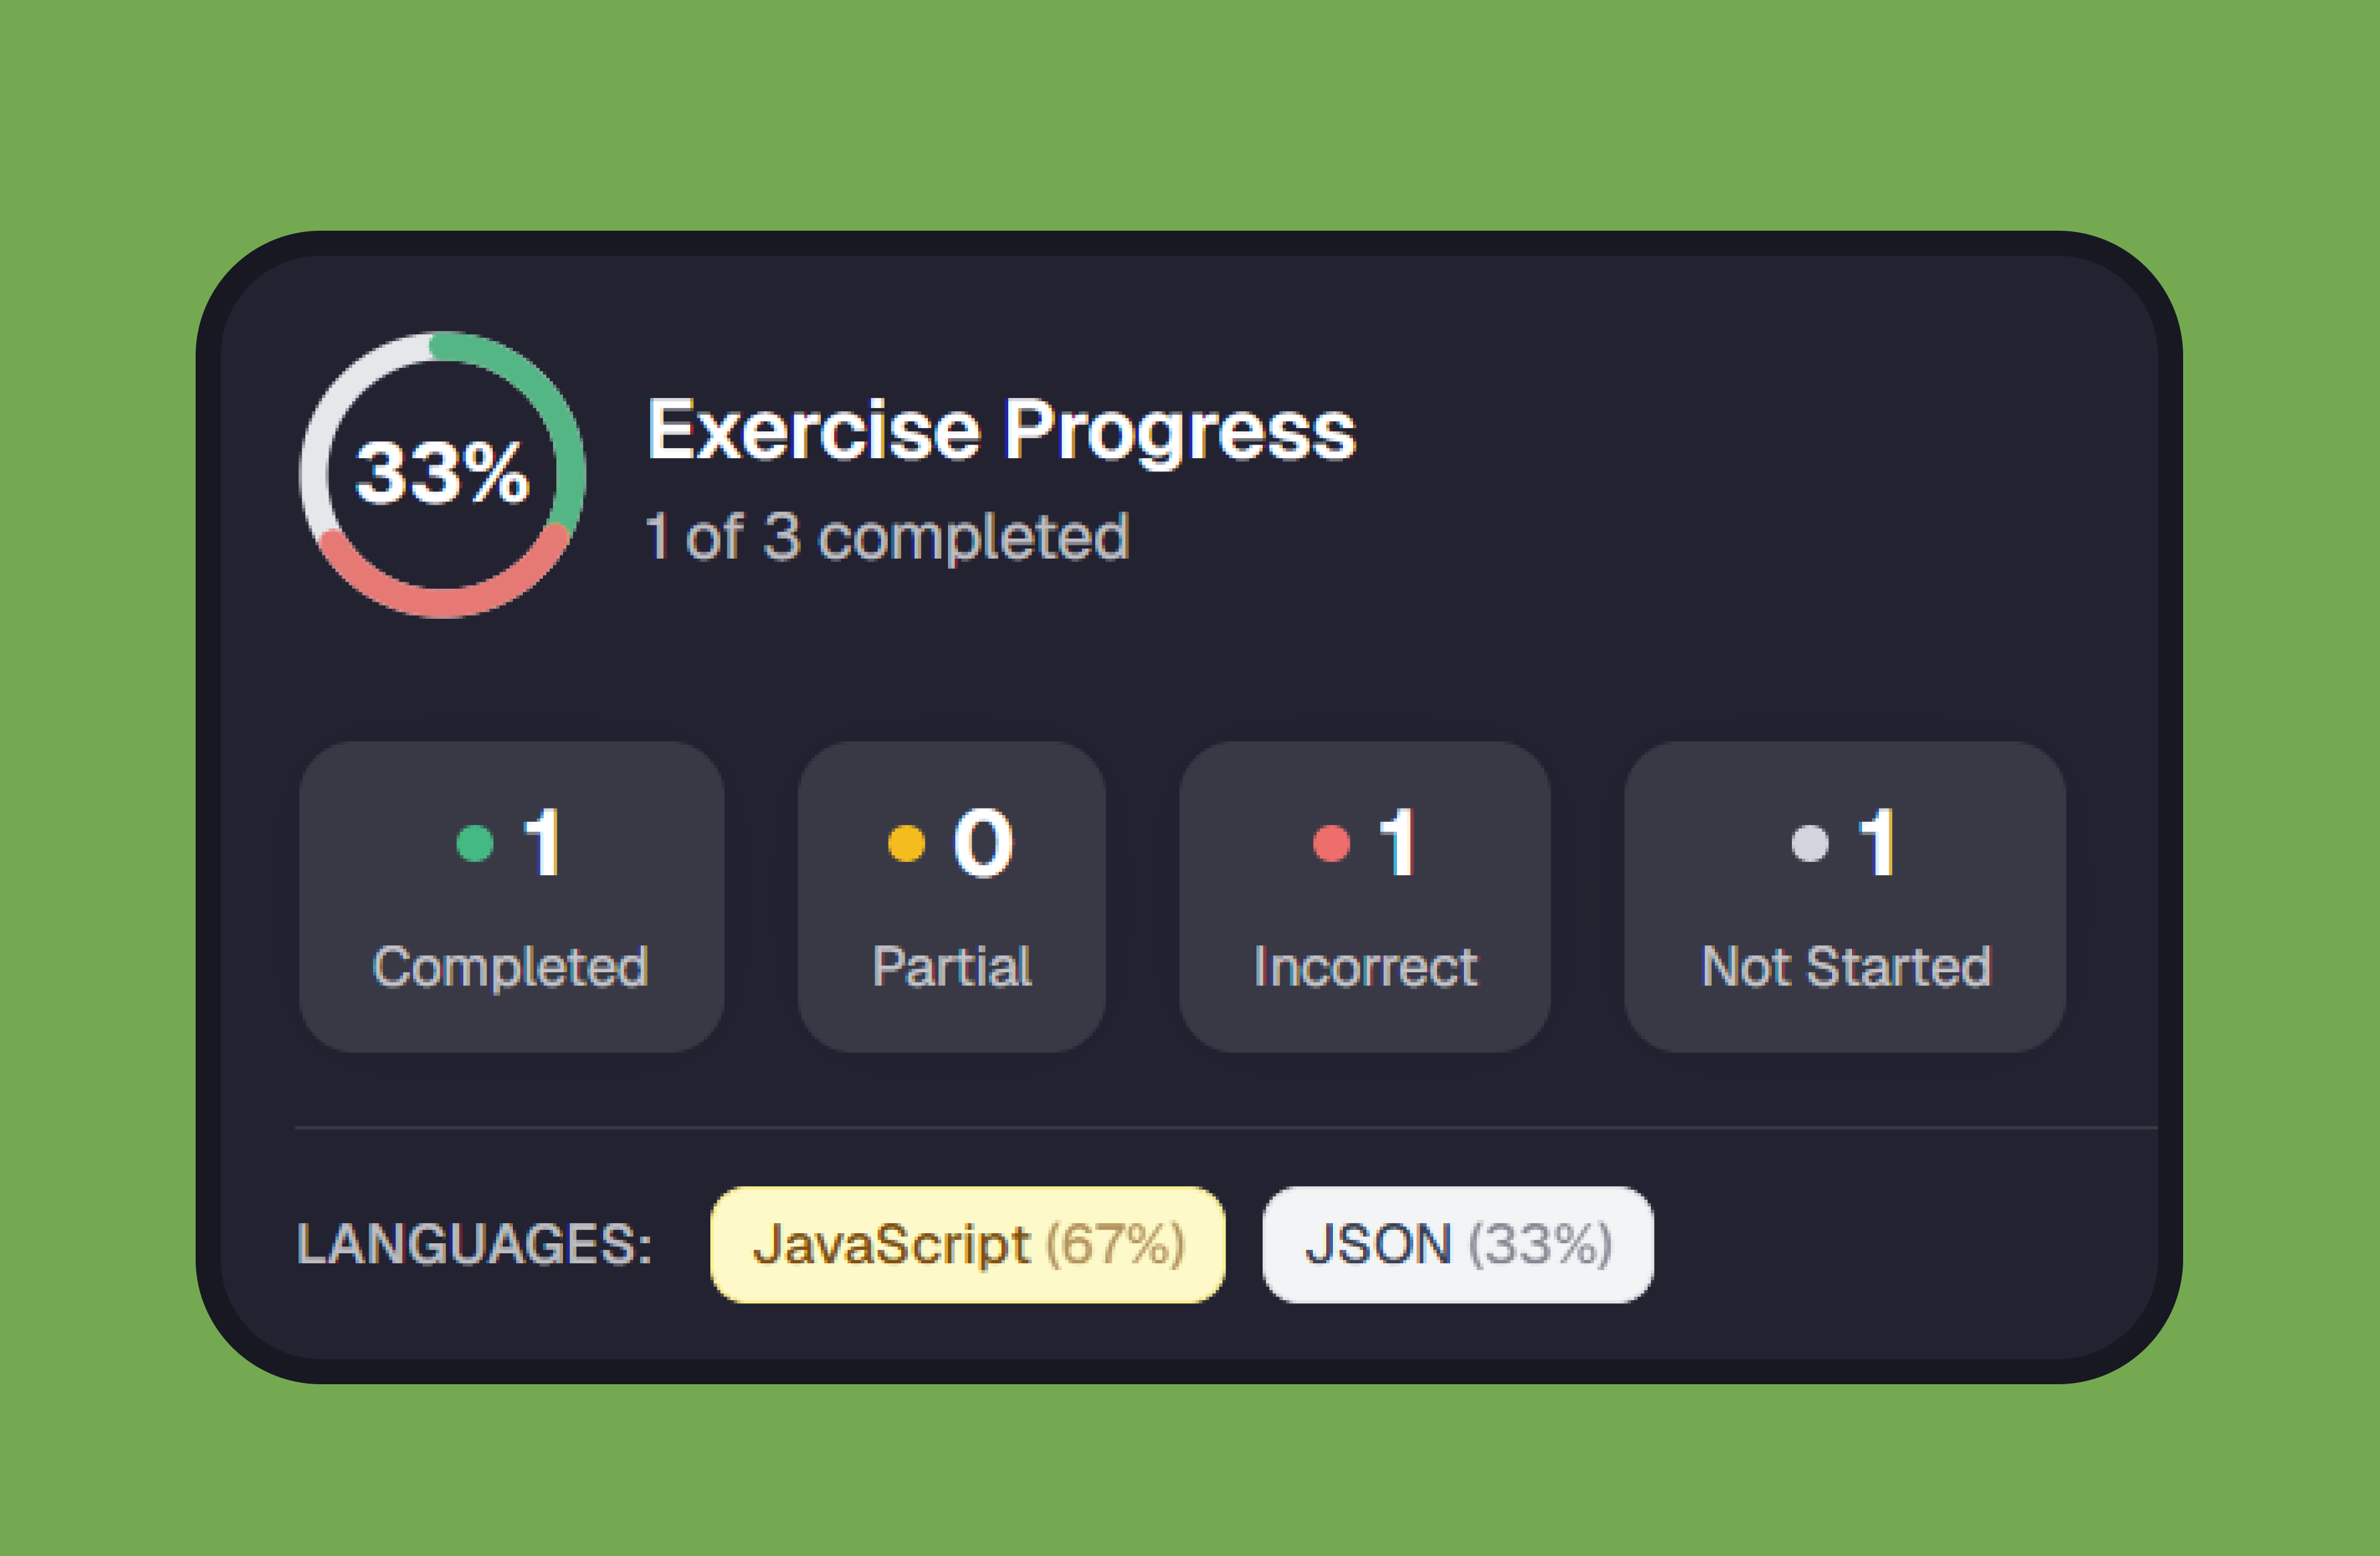
Task: Select the Completed stat card
Action: pos(511,896)
